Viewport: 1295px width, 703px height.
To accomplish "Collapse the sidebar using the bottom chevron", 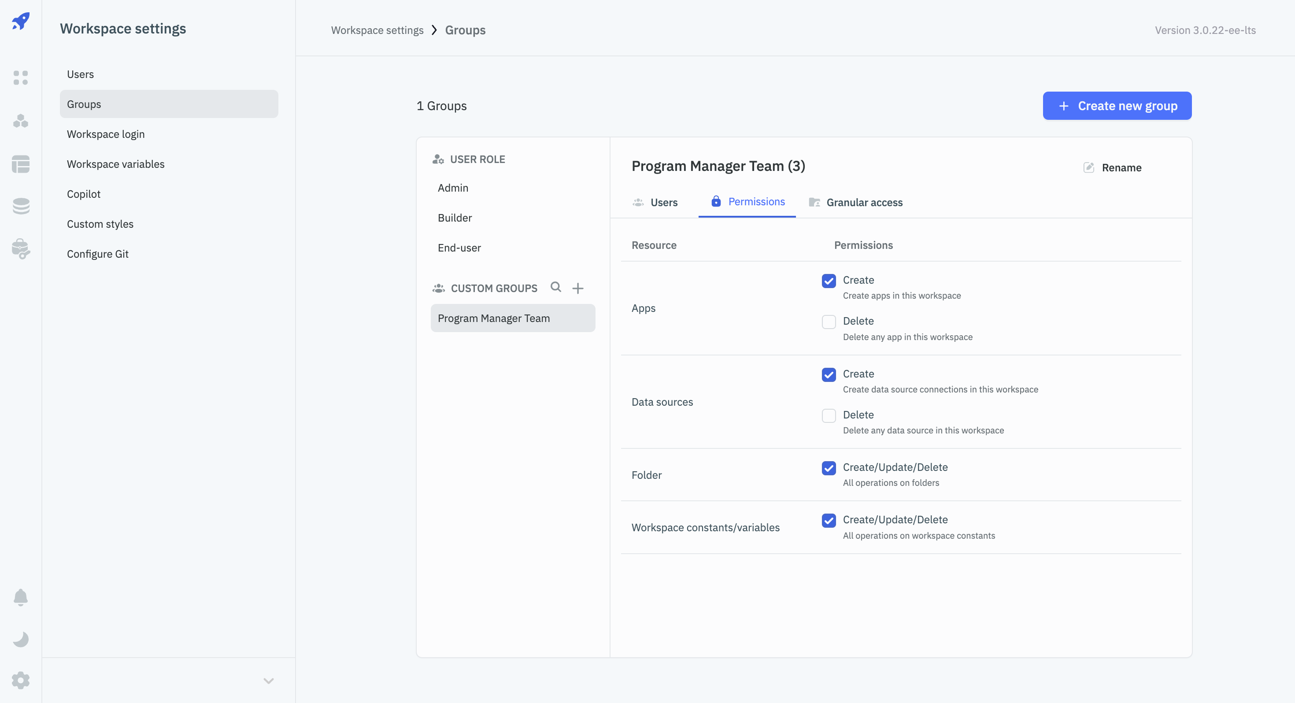I will (x=268, y=681).
